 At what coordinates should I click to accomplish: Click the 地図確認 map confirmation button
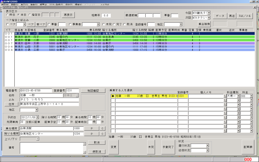[91, 90]
